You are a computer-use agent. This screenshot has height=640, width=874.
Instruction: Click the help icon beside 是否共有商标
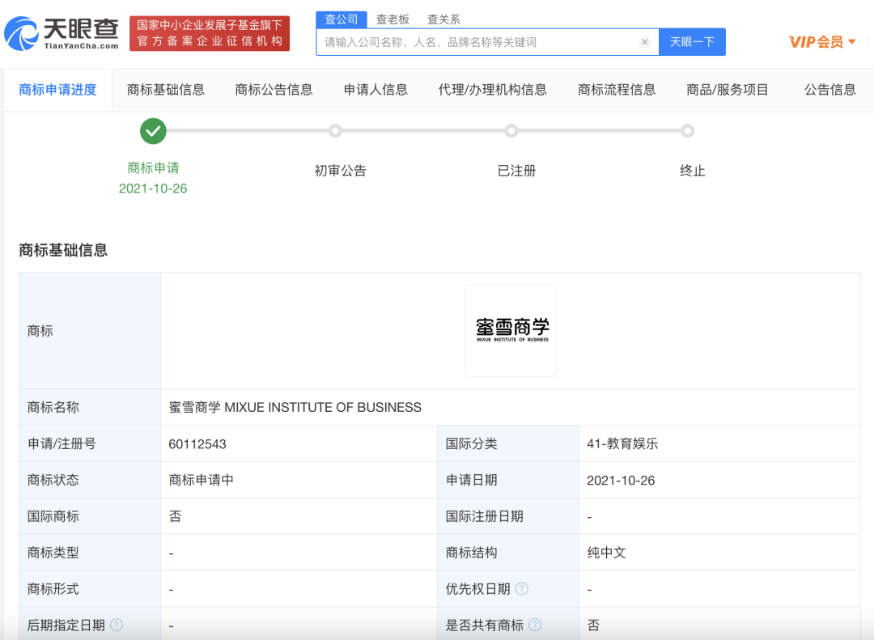pyautogui.click(x=535, y=625)
